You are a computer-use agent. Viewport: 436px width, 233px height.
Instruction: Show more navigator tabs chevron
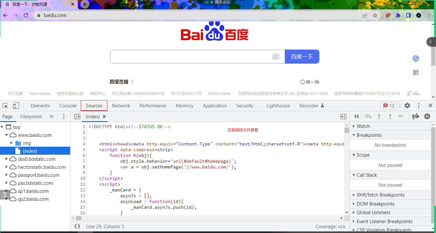(x=51, y=117)
